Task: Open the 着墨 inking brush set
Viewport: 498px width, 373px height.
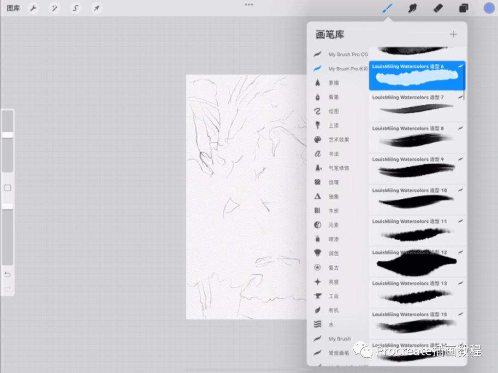Action: tap(326, 97)
